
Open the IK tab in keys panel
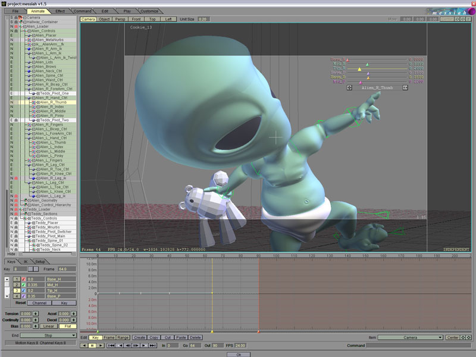26,262
